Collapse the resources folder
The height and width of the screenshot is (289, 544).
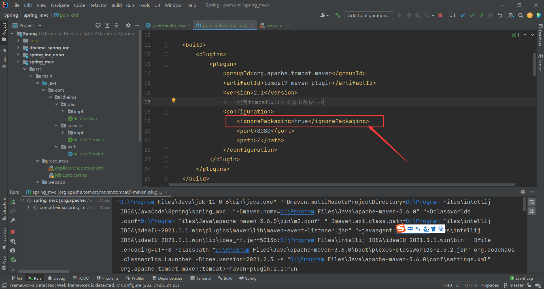click(37, 161)
